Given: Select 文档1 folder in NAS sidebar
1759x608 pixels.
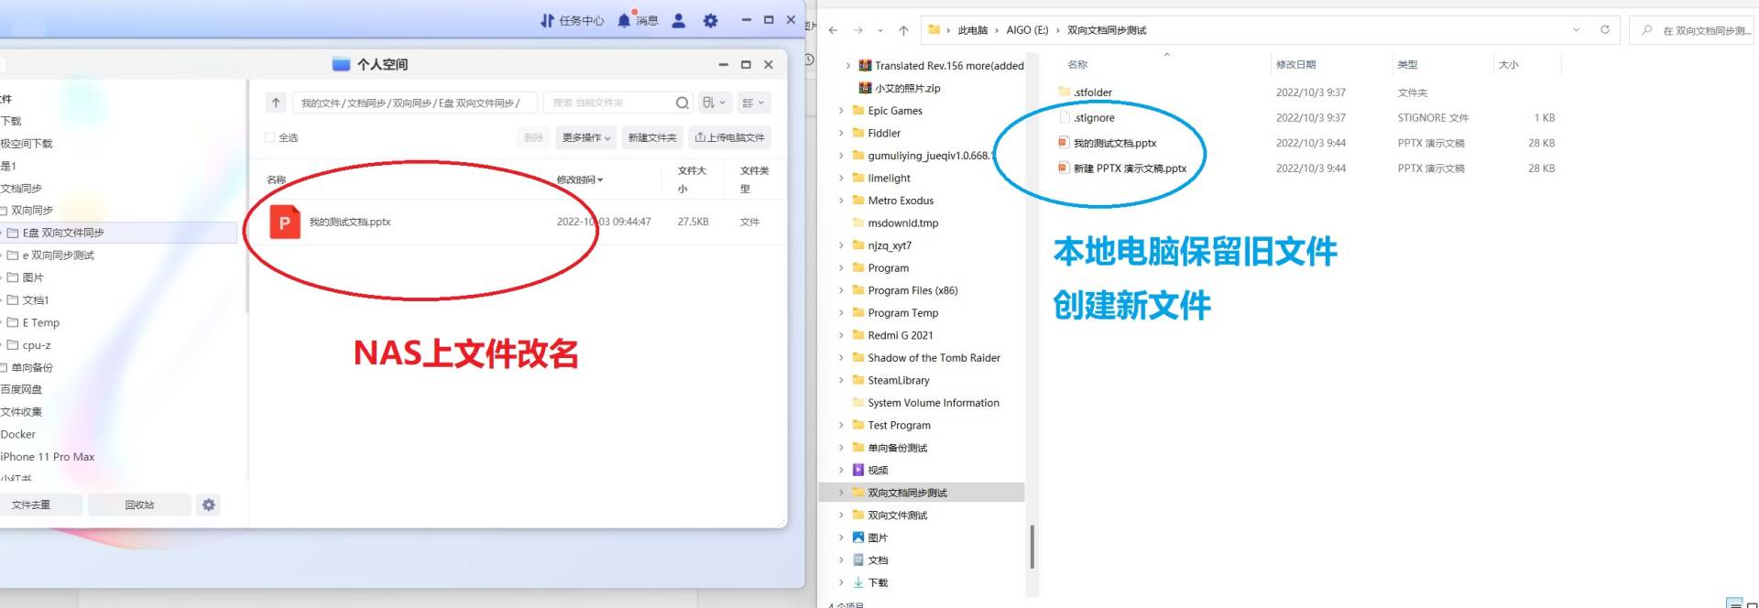Looking at the screenshot, I should [36, 300].
